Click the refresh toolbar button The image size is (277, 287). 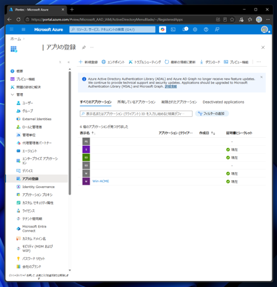pyautogui.click(x=180, y=62)
